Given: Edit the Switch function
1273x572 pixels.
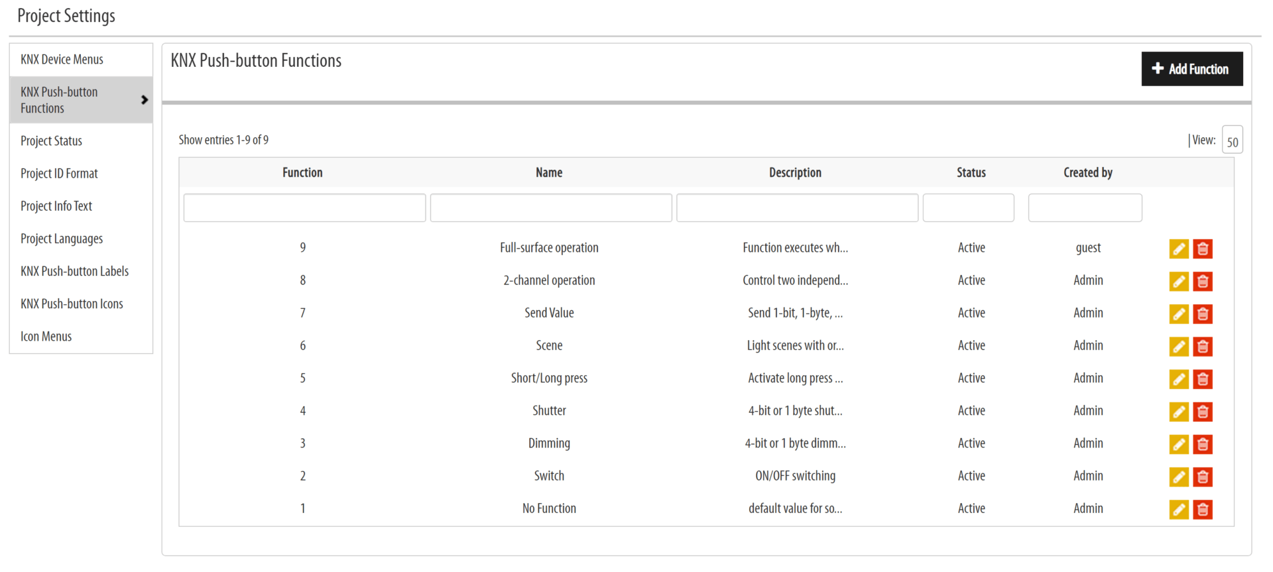Looking at the screenshot, I should pos(1179,477).
